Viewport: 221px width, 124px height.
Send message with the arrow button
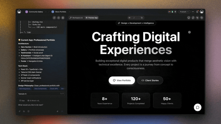62,111
